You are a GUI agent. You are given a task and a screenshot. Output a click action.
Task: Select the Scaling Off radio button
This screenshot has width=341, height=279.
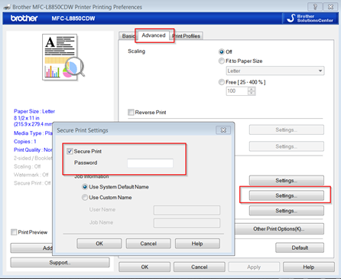222,51
